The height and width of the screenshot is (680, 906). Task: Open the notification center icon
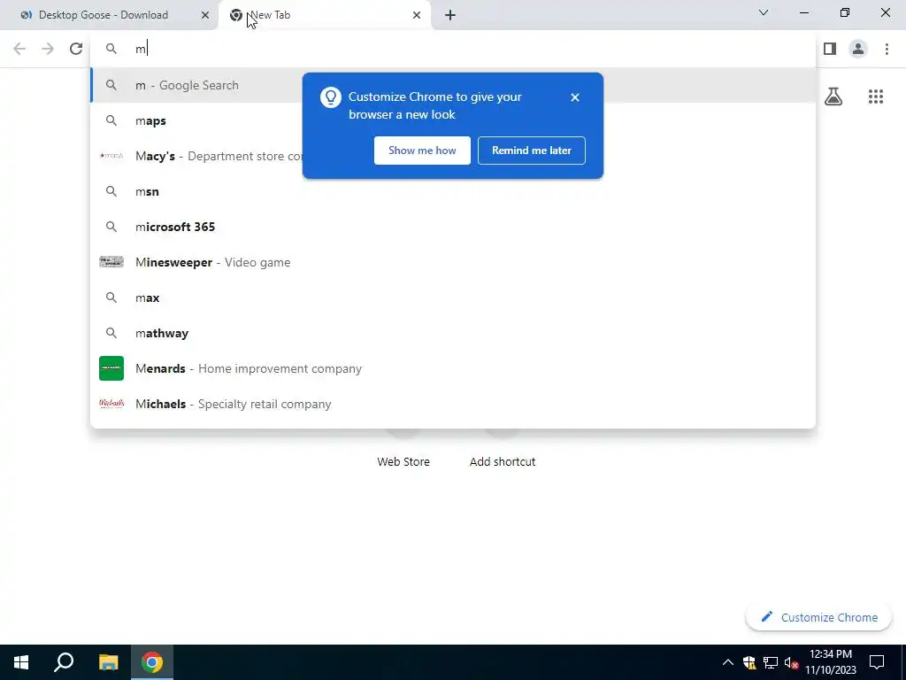coord(877,662)
